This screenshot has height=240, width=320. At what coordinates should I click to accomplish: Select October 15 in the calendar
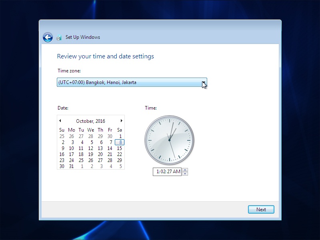pos(119,148)
